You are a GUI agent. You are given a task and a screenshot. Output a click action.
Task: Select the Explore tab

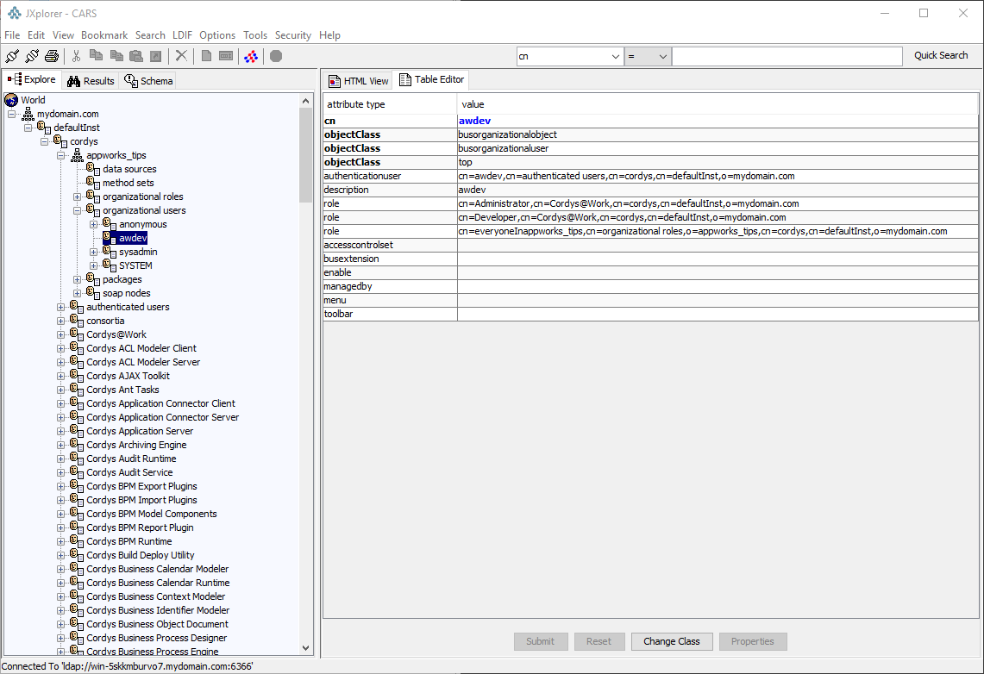click(x=32, y=79)
